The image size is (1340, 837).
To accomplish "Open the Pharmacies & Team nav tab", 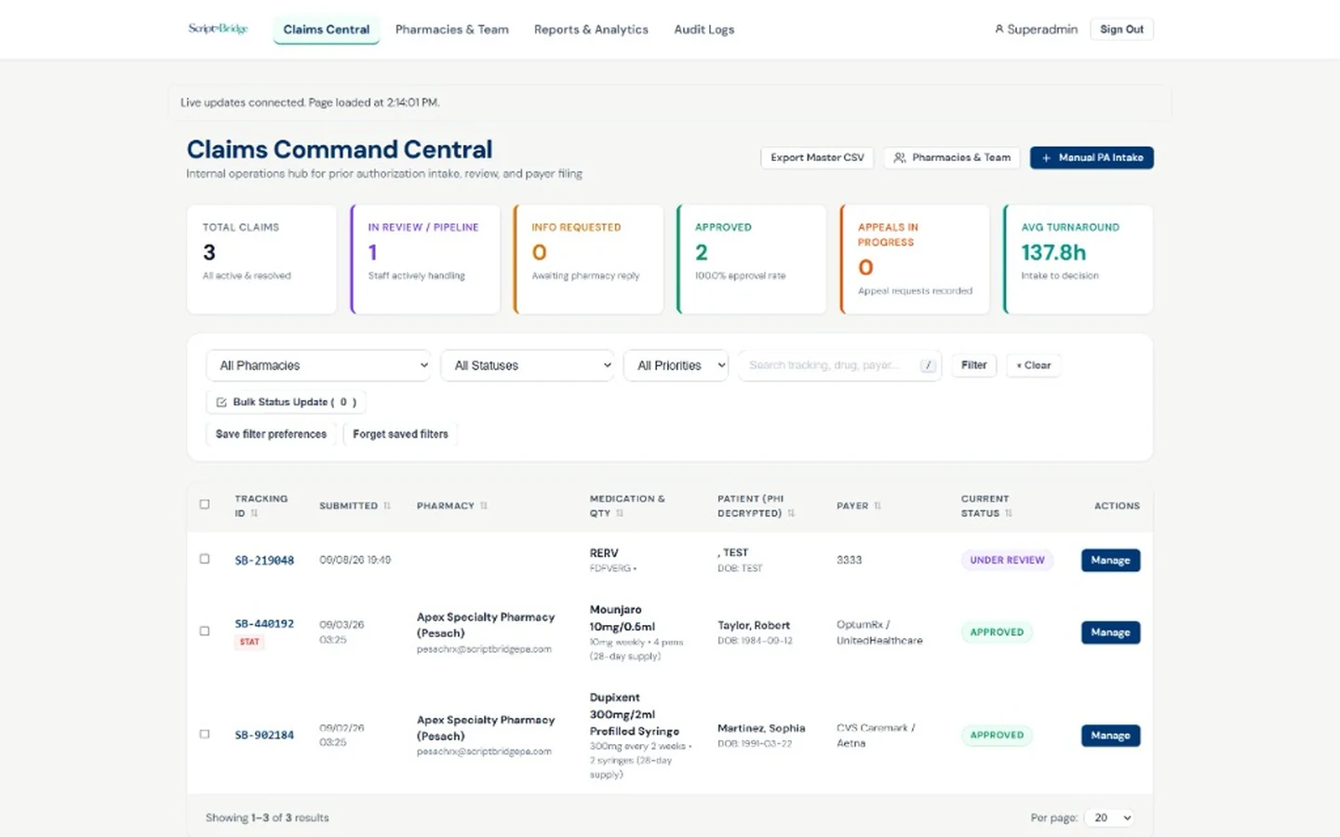I will click(452, 30).
